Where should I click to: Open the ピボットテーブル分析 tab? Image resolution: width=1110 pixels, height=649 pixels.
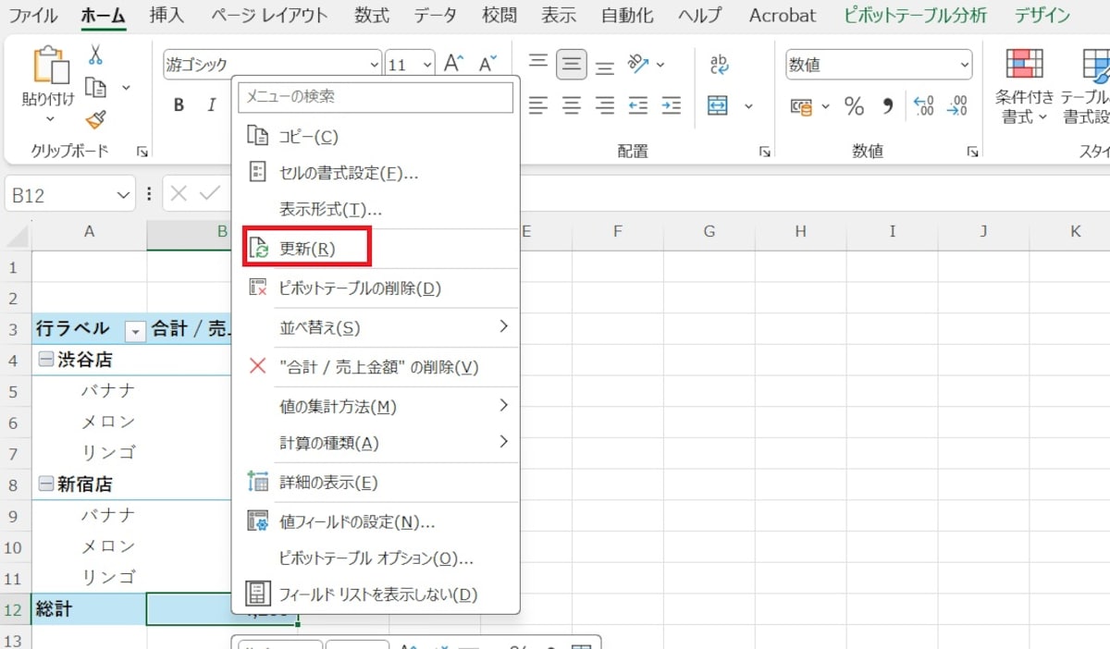pyautogui.click(x=915, y=16)
